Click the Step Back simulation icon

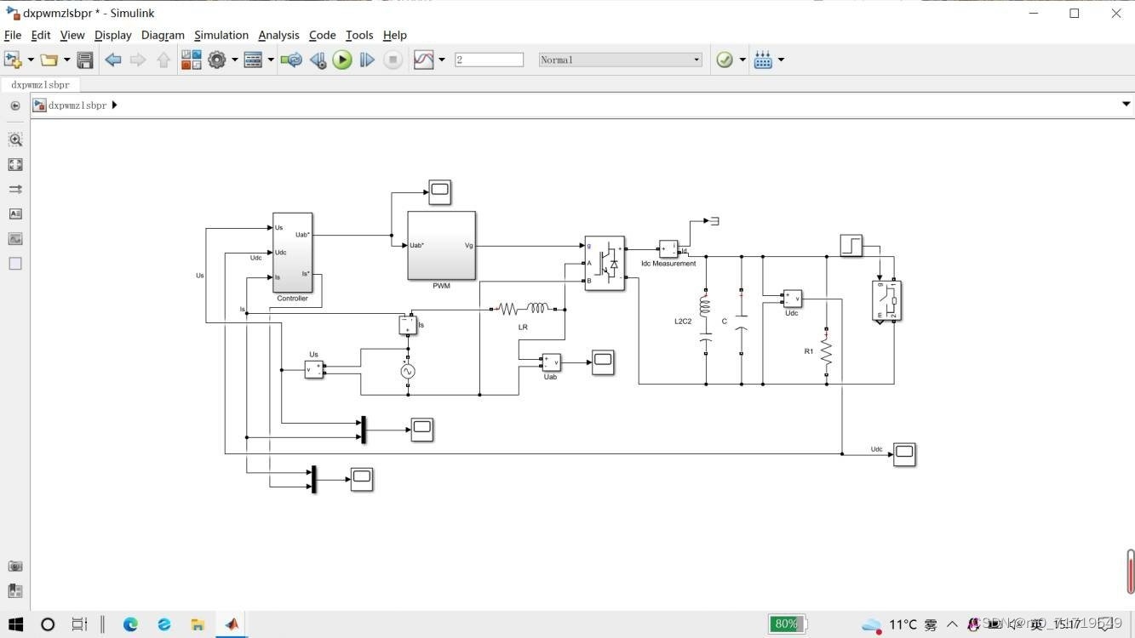(x=318, y=60)
